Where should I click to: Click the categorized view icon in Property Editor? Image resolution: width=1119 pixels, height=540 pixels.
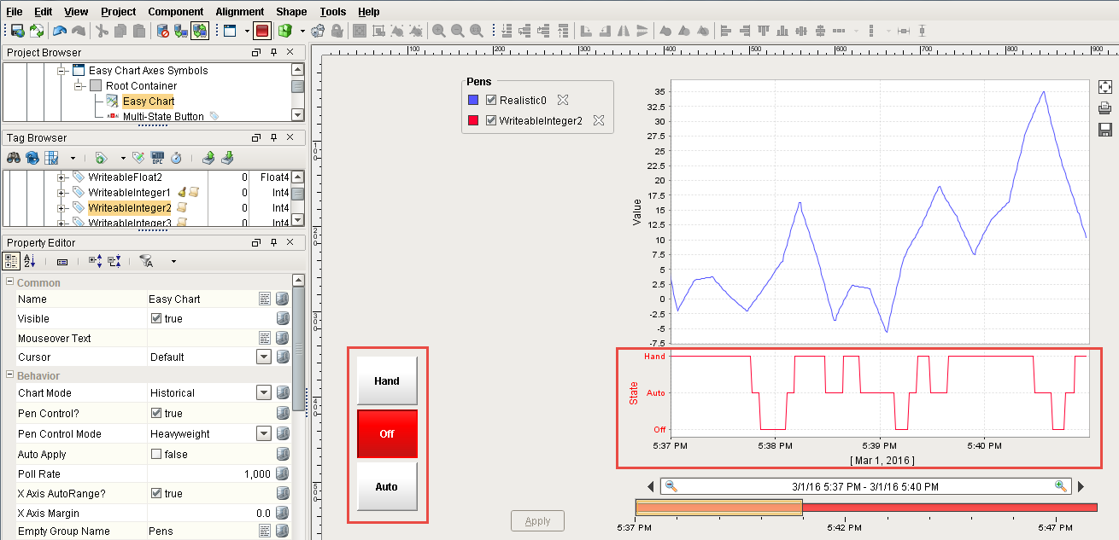pyautogui.click(x=11, y=261)
